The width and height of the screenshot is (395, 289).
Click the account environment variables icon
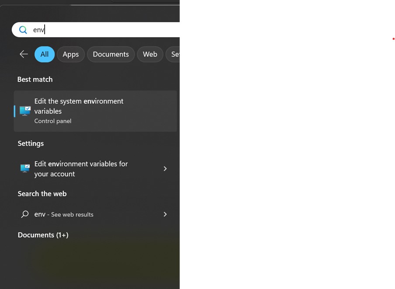pyautogui.click(x=25, y=168)
